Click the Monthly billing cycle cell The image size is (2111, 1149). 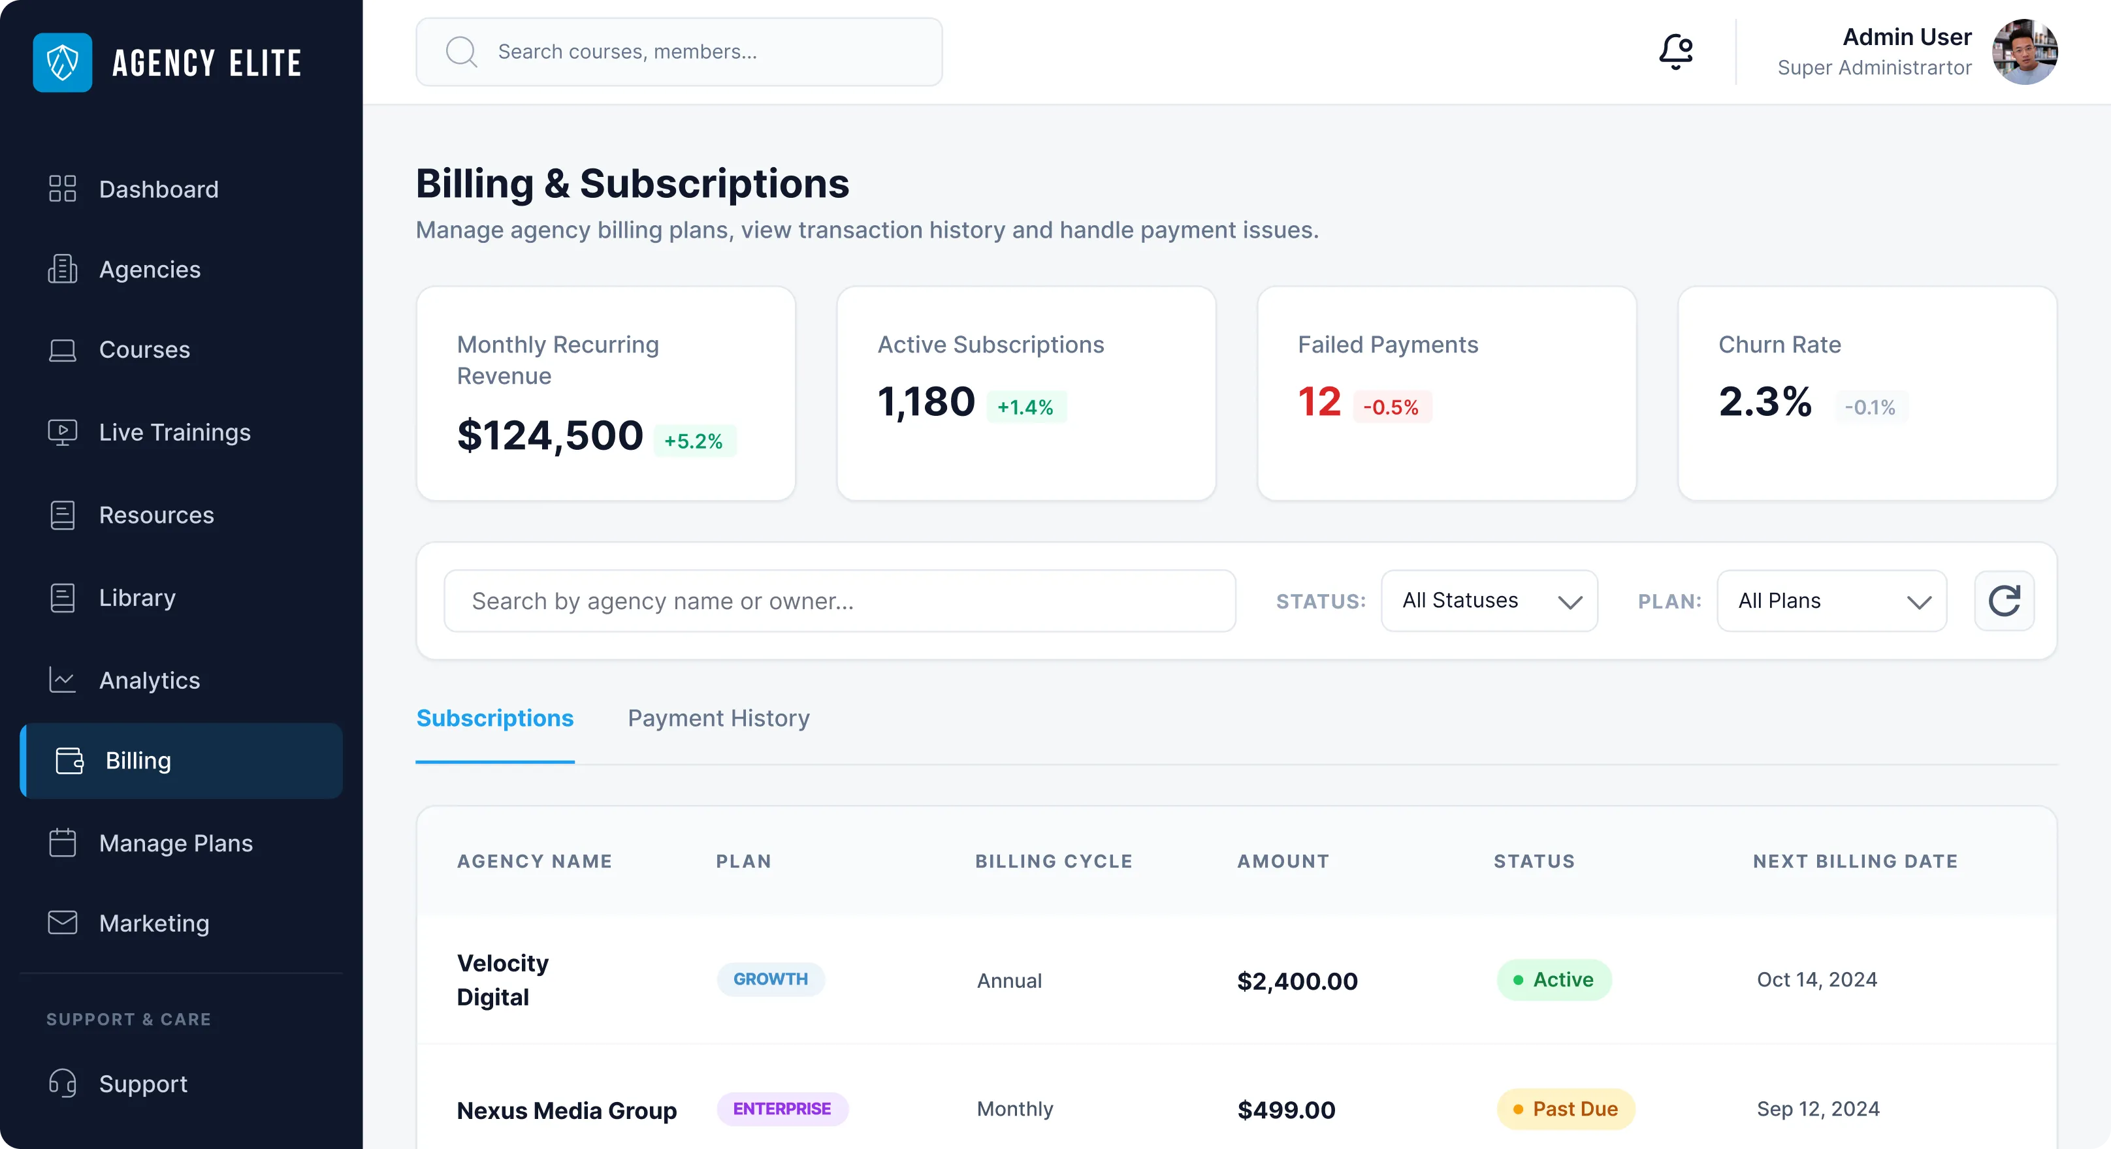(x=1014, y=1109)
